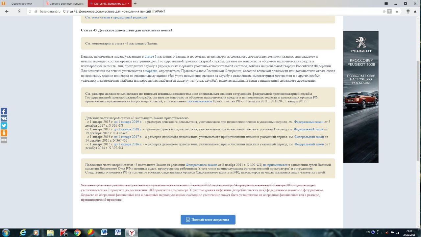
Task: Open more share options (three dots)
Action: [x=4, y=140]
